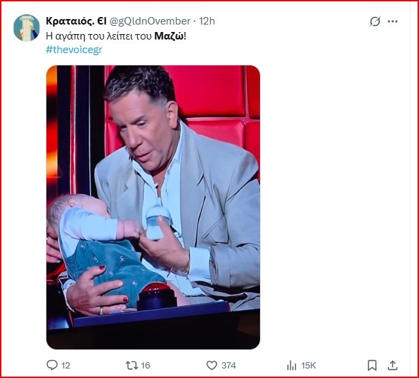Viewport: 419px width, 378px height.
Task: Like the post with the heart icon
Action: tap(212, 365)
